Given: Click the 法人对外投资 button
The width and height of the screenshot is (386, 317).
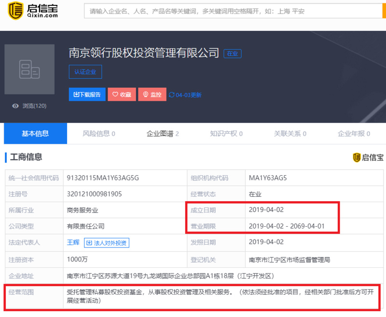Looking at the screenshot, I should (107, 243).
